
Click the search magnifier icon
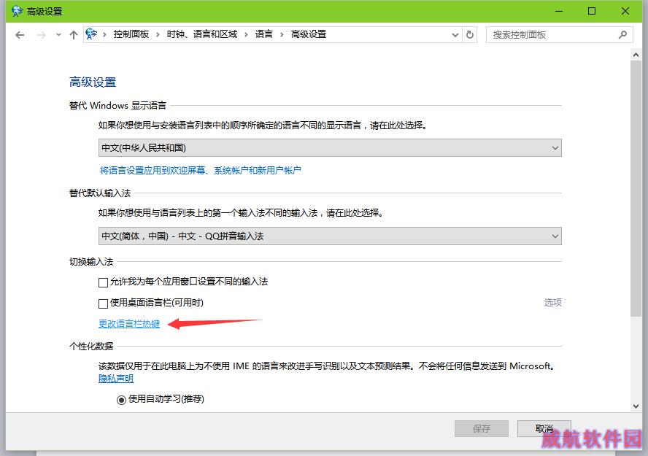(622, 35)
